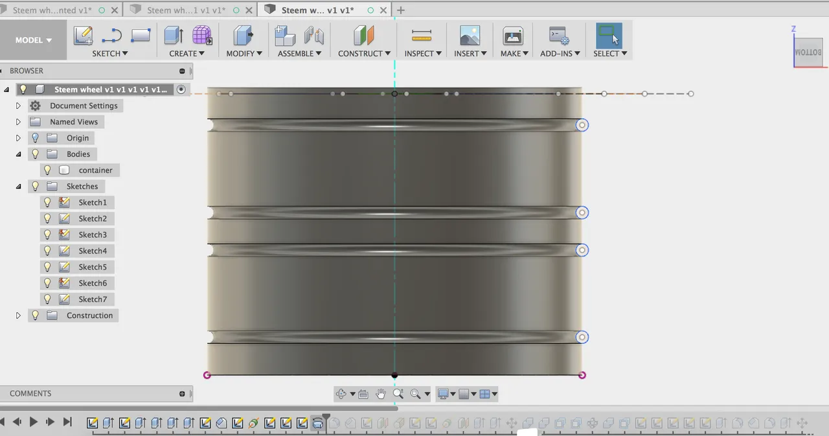Toggle the Bodies folder light bulb
The height and width of the screenshot is (436, 829).
[36, 154]
